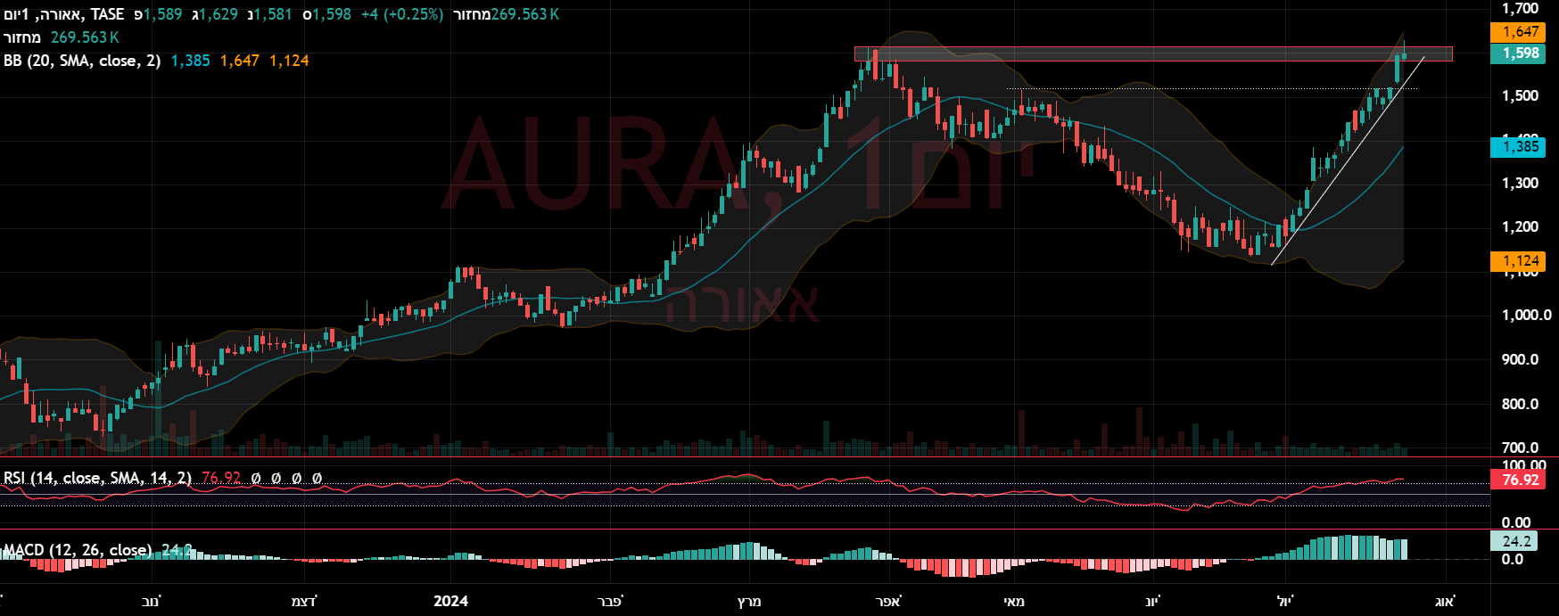The height and width of the screenshot is (616, 1559).
Task: Click the open price value 1,589
Action: (162, 14)
